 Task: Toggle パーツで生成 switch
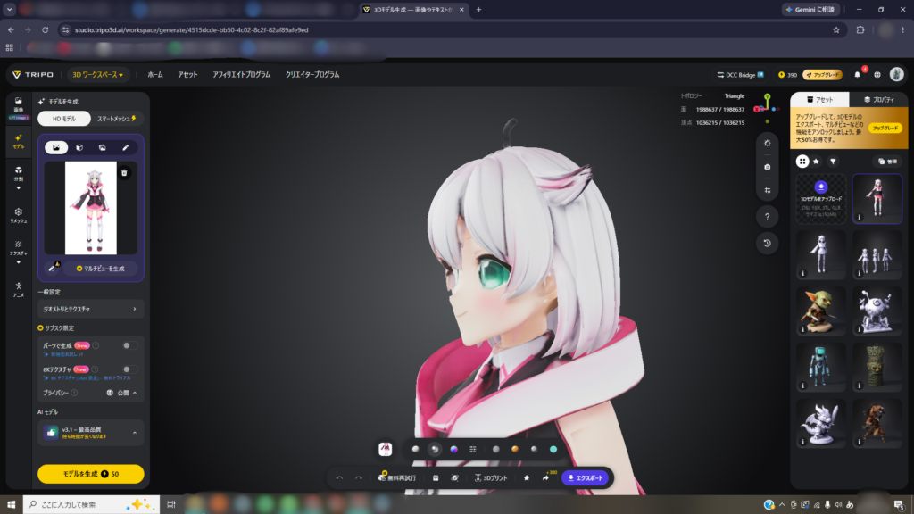tap(129, 345)
